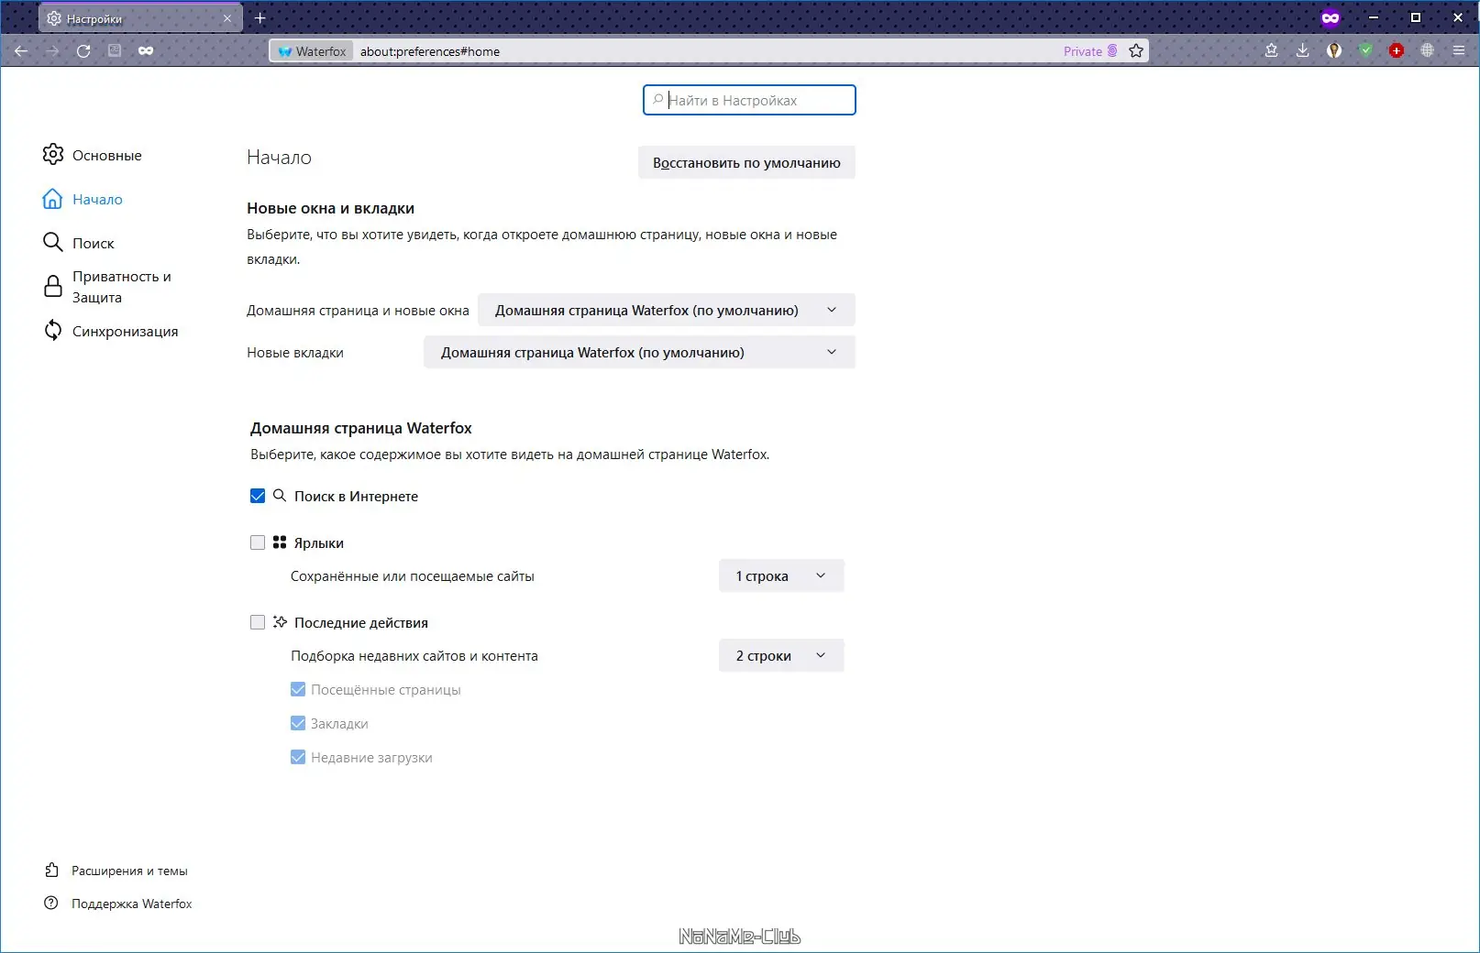Maximize the Waterfox window
Screen dimensions: 1480x953
click(x=1416, y=17)
